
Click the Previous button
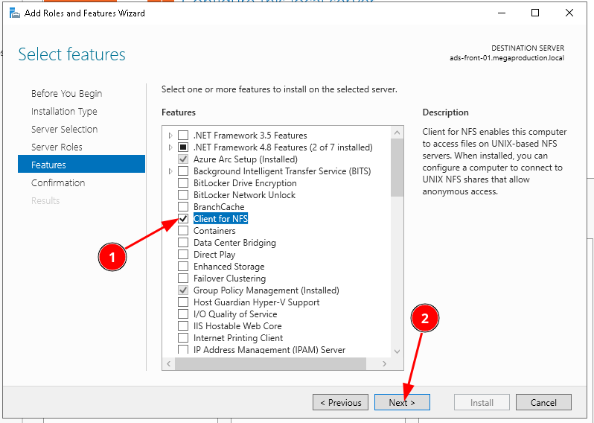[340, 403]
